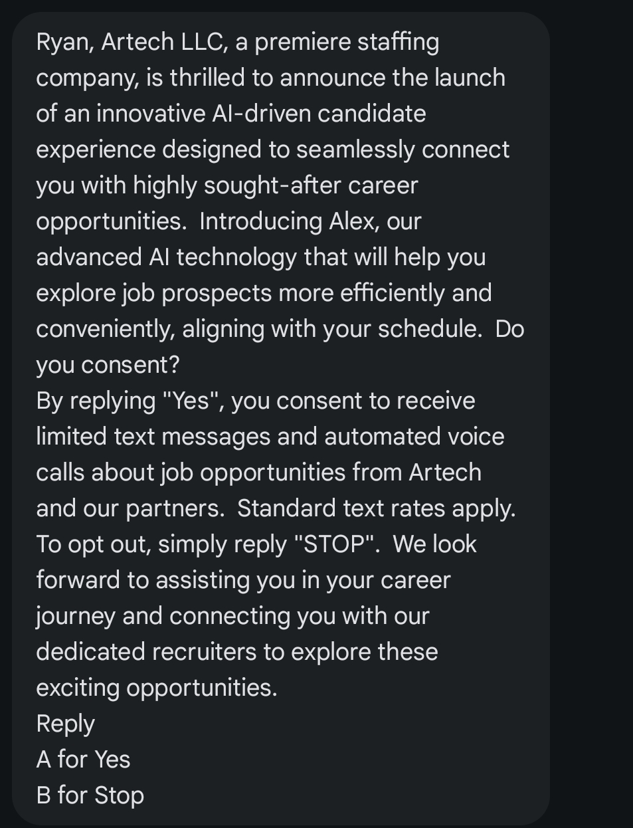633x828 pixels.
Task: Click the "Do you consent?" question text
Action: [x=106, y=364]
